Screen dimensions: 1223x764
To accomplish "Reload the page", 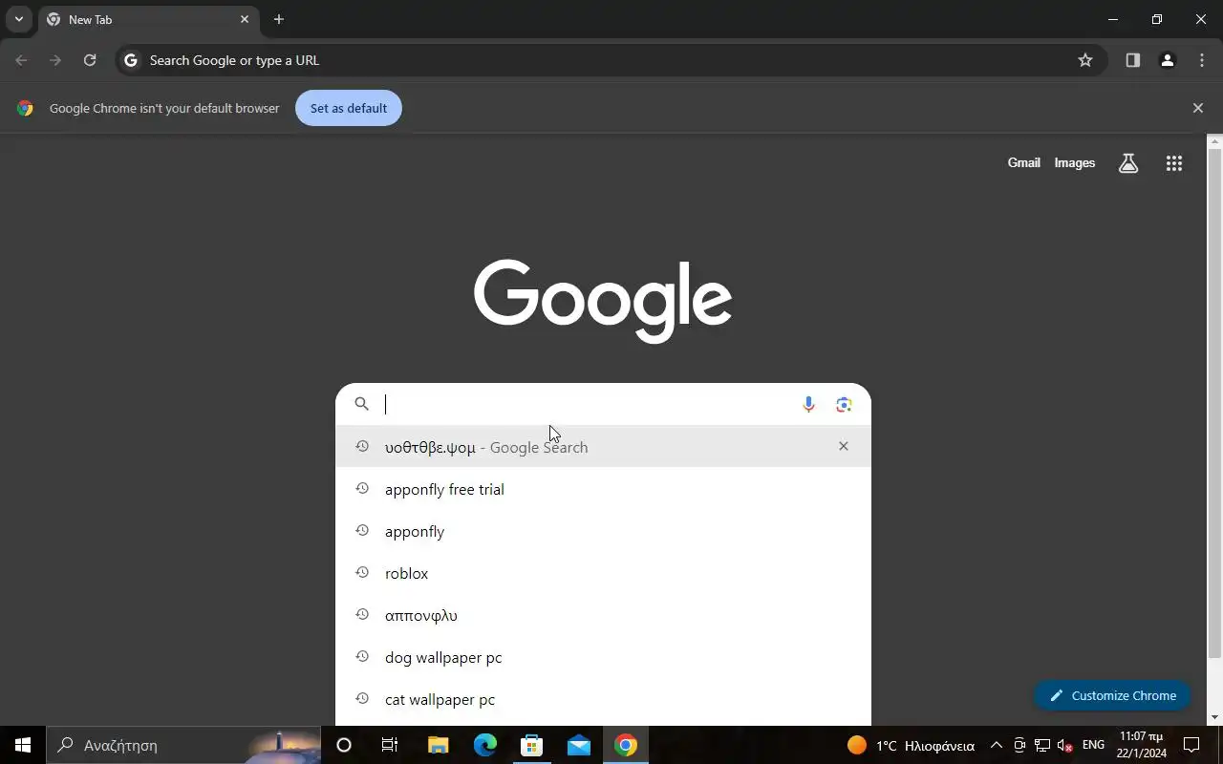I will point(90,60).
